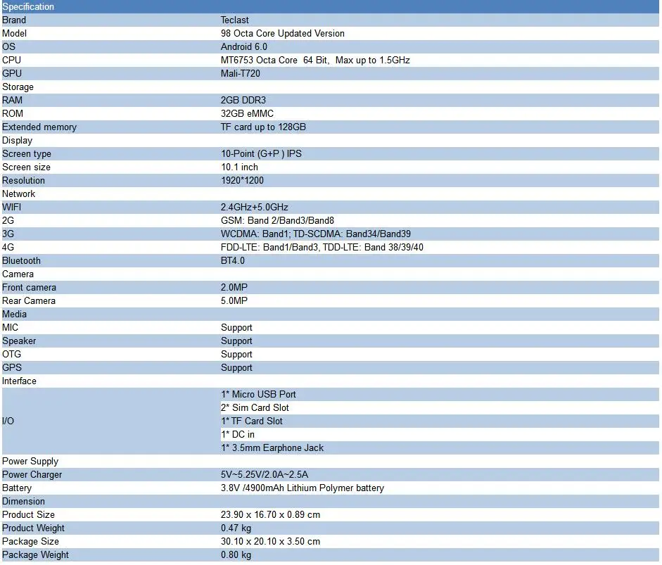Select the '5V~5.25V/2.0A~2.5A' charger value
Image resolution: width=662 pixels, height=565 pixels.
[265, 475]
